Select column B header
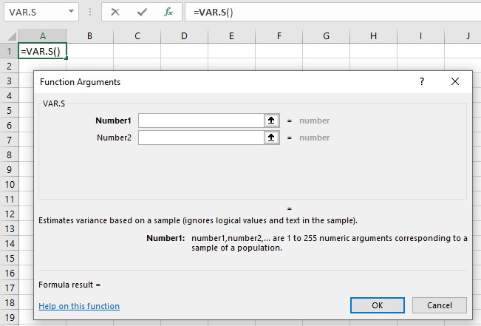 (89, 36)
